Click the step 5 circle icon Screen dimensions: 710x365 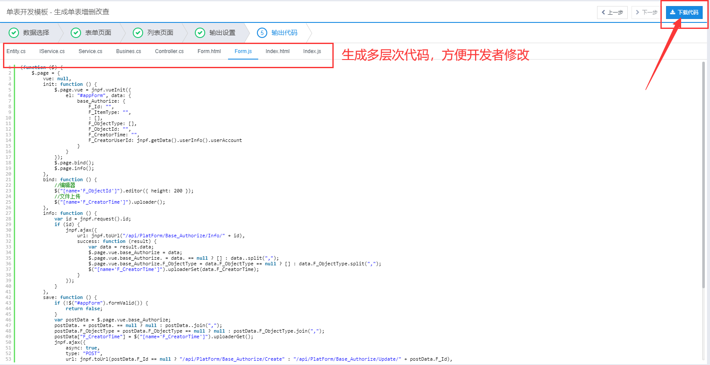(262, 33)
